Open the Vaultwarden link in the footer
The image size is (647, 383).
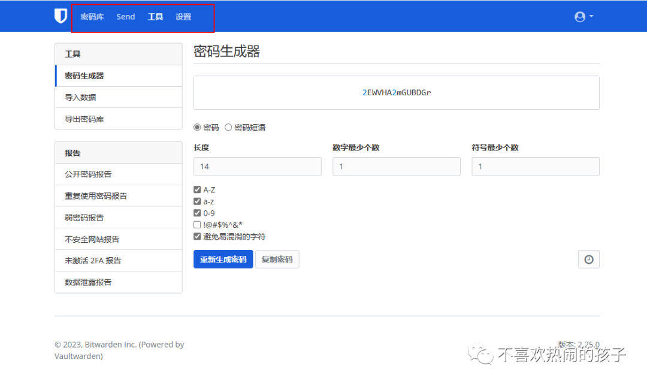tap(78, 356)
